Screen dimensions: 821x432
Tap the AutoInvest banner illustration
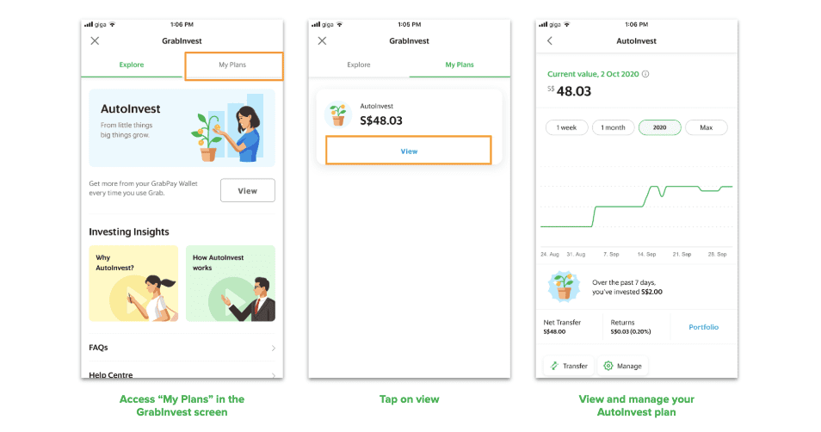[228, 129]
